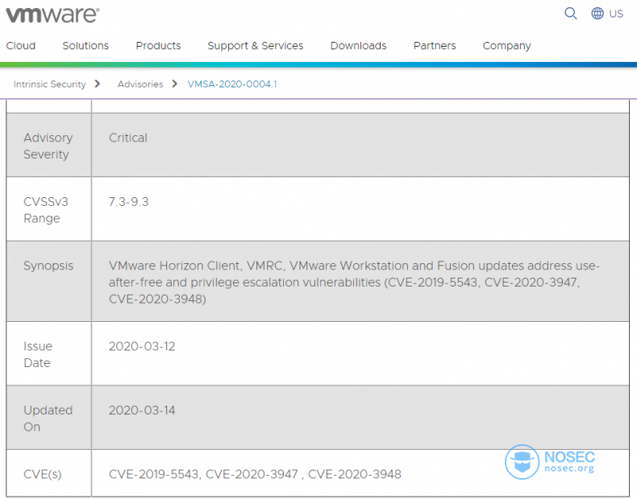Open the Support & Services menu
Image resolution: width=637 pixels, height=499 pixels.
[256, 45]
